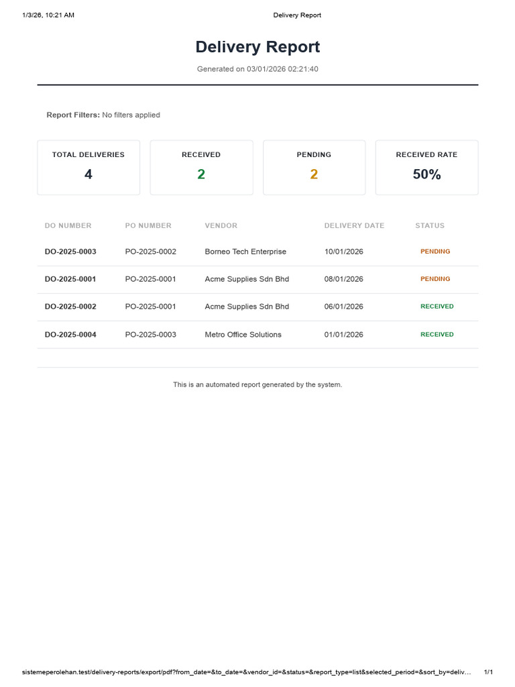
Task: Click the 'No filters applied' text
Action: [x=131, y=115]
